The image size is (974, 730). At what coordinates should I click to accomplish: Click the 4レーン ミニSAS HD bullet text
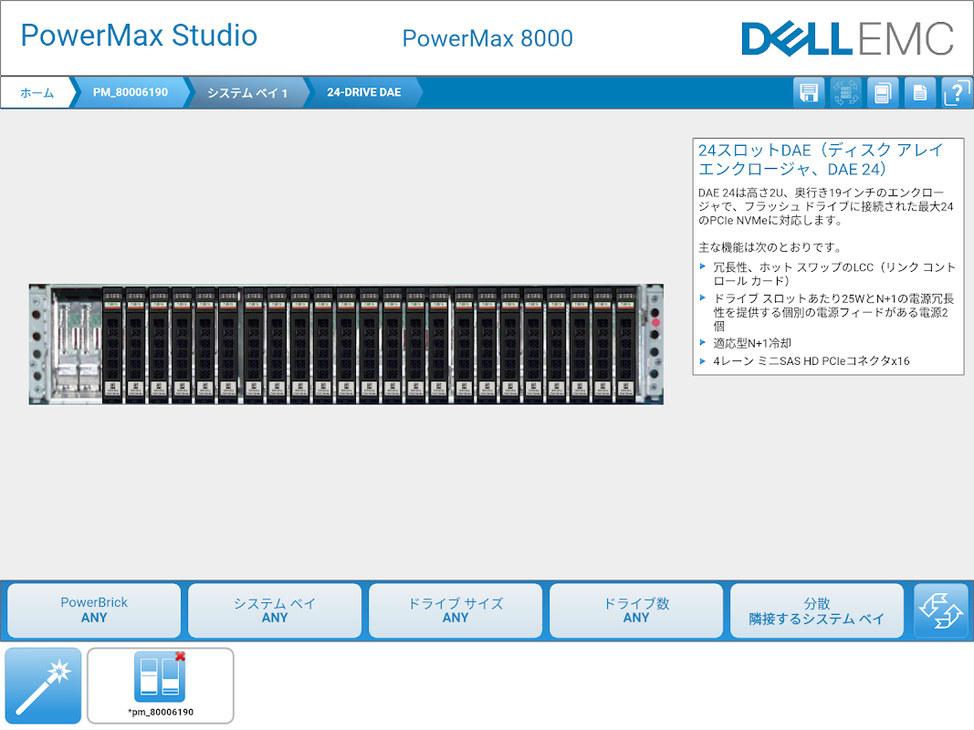[812, 361]
